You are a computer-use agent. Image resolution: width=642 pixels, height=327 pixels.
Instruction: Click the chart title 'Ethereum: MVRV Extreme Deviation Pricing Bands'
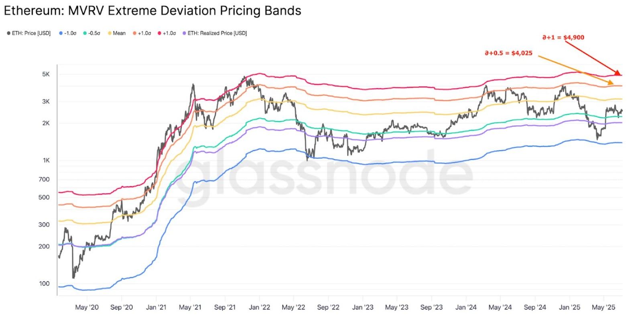coord(152,11)
